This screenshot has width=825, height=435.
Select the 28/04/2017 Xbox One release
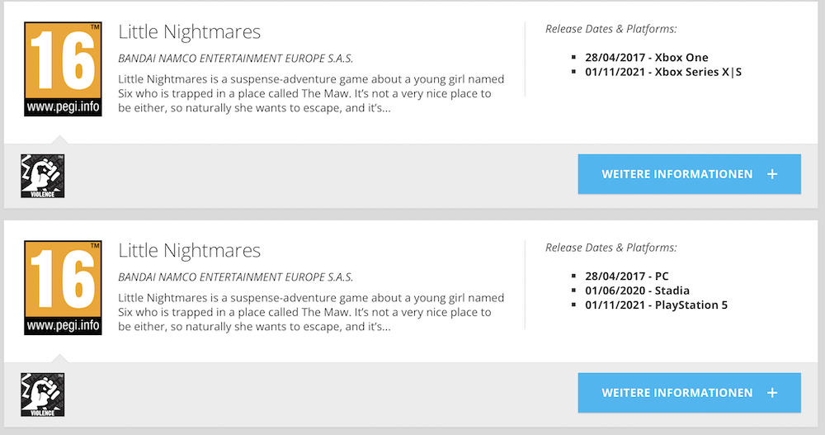(647, 58)
